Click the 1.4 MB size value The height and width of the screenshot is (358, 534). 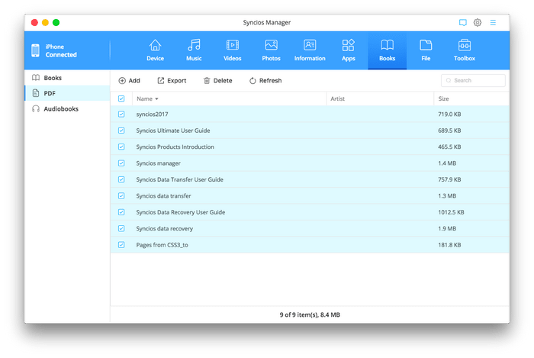[x=447, y=163]
